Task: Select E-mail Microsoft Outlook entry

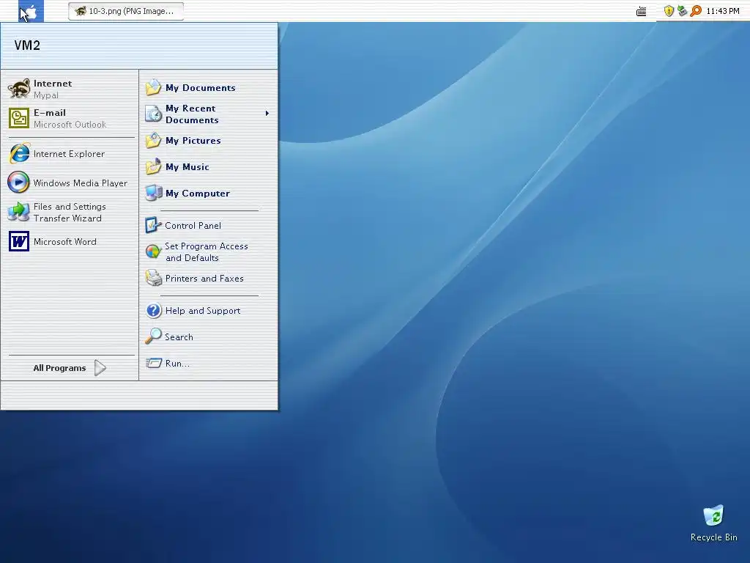Action: [70, 118]
